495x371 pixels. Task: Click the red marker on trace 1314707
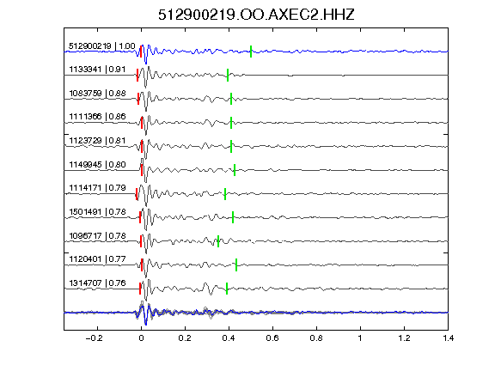click(140, 289)
